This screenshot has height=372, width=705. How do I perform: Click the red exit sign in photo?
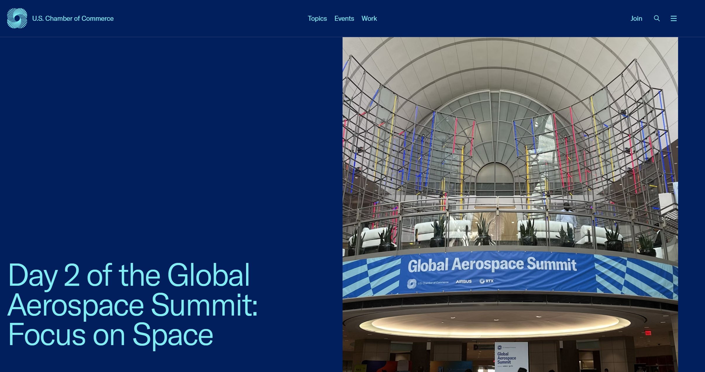click(648, 333)
